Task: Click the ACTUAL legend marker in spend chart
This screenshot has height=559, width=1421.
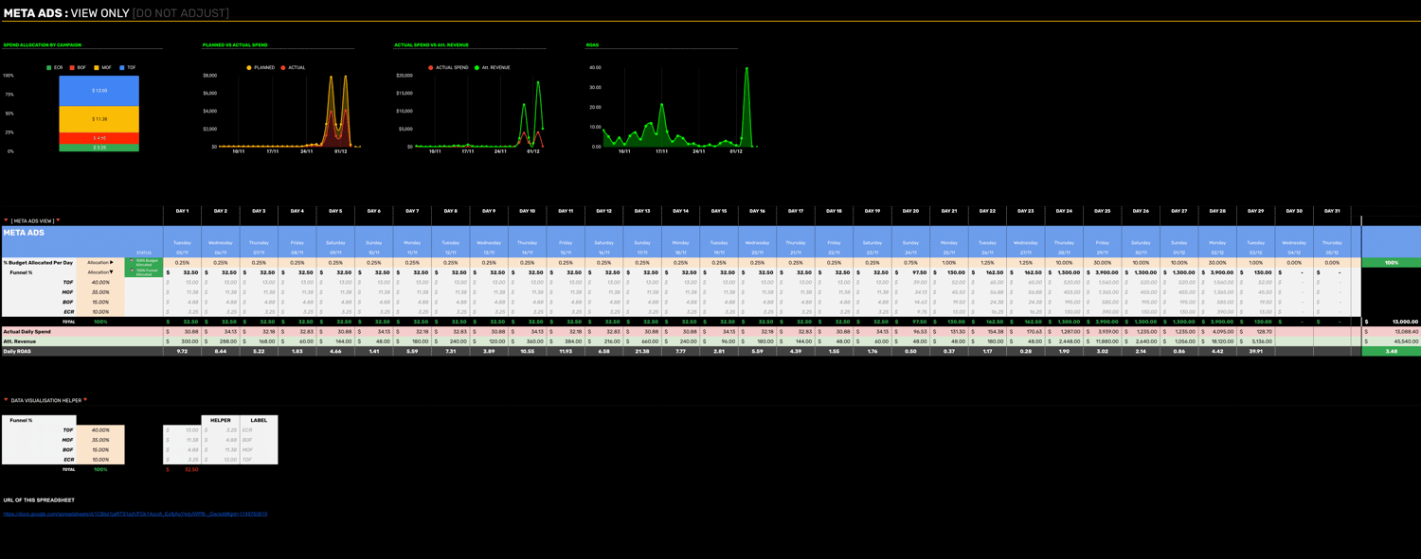Action: click(x=283, y=68)
